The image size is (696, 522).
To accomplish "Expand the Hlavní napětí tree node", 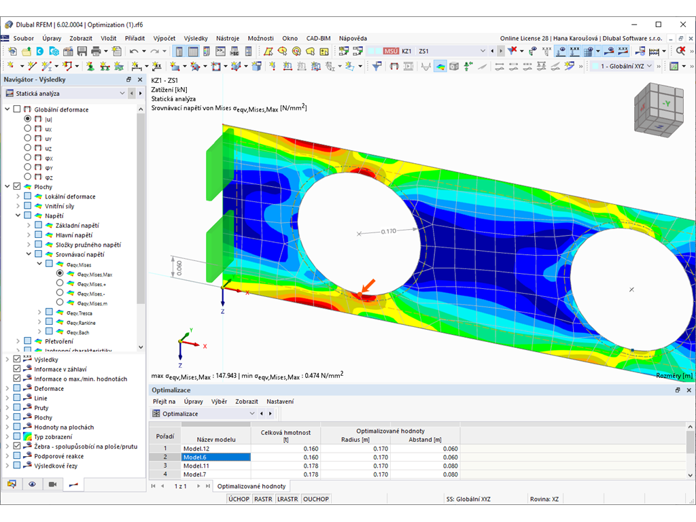I will (x=29, y=234).
